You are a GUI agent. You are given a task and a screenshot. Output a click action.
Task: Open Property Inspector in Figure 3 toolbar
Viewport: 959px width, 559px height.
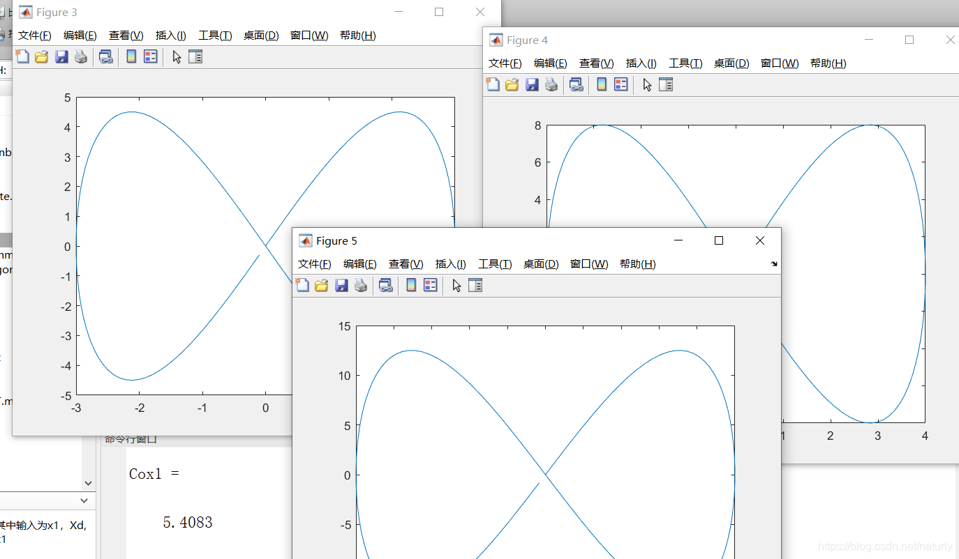click(x=195, y=57)
